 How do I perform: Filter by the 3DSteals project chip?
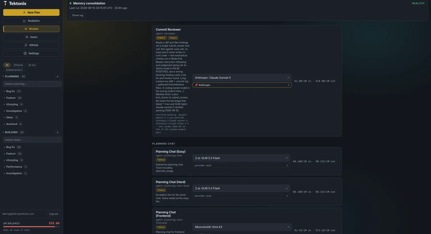pyautogui.click(x=18, y=65)
